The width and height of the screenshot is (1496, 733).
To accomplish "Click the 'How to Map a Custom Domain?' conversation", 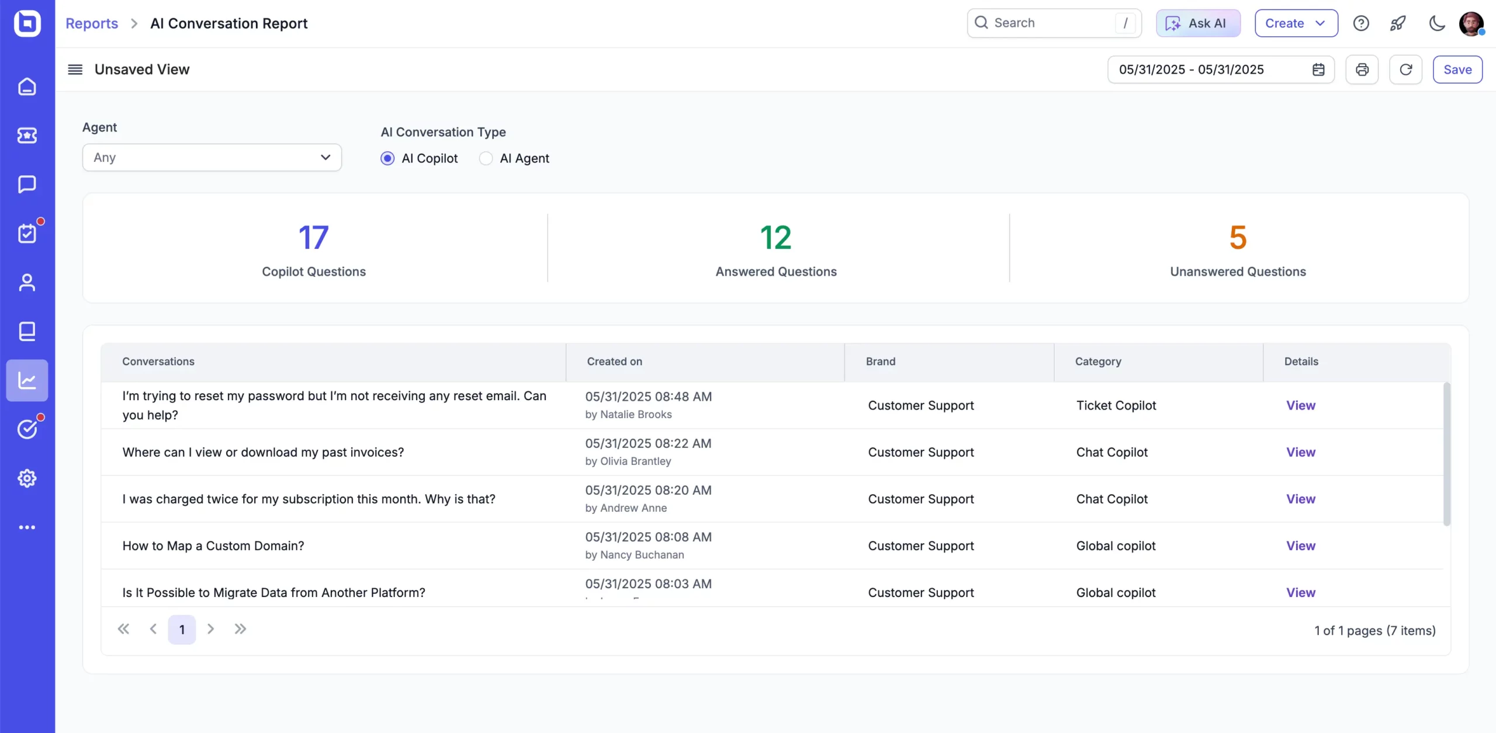I will point(213,546).
